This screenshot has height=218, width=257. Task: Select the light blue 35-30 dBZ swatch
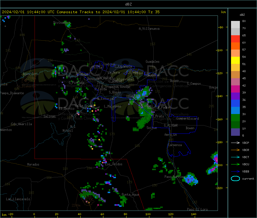[235, 111]
